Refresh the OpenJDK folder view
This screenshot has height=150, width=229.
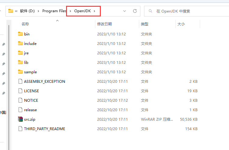point(135,11)
